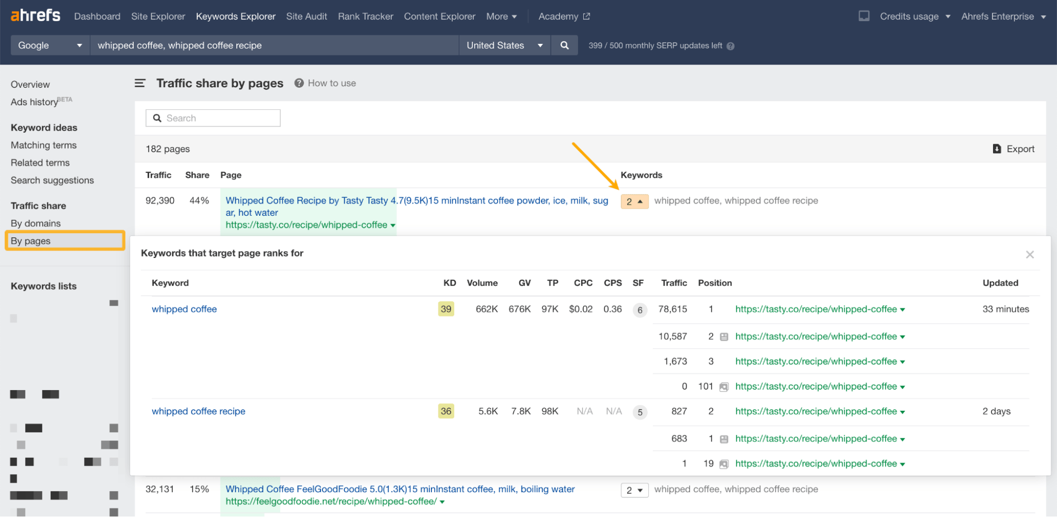This screenshot has height=517, width=1057.
Task: Click the Export icon above the pages table
Action: point(996,149)
